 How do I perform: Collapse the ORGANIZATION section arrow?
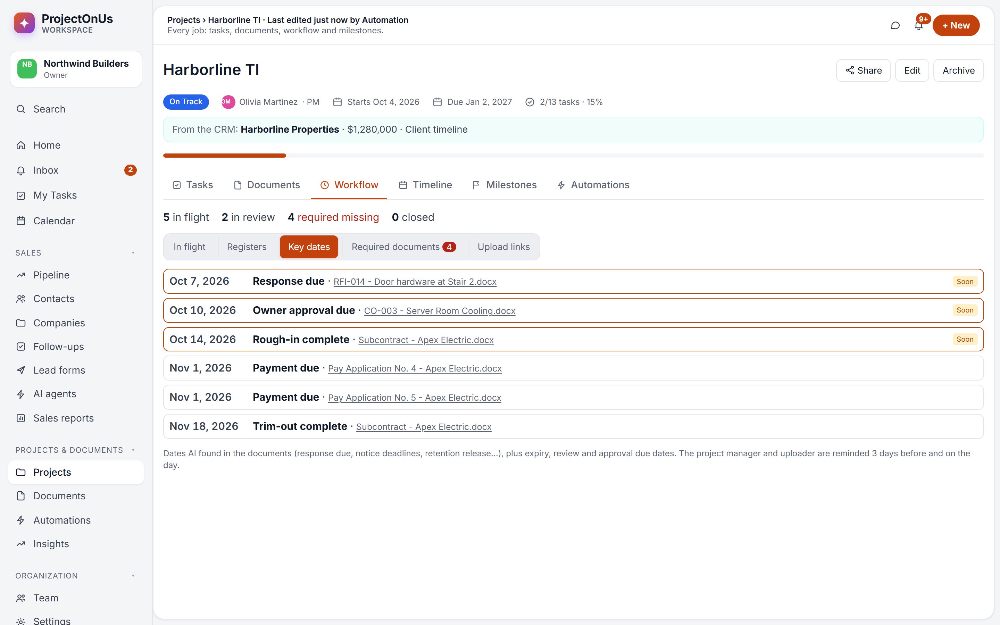133,576
